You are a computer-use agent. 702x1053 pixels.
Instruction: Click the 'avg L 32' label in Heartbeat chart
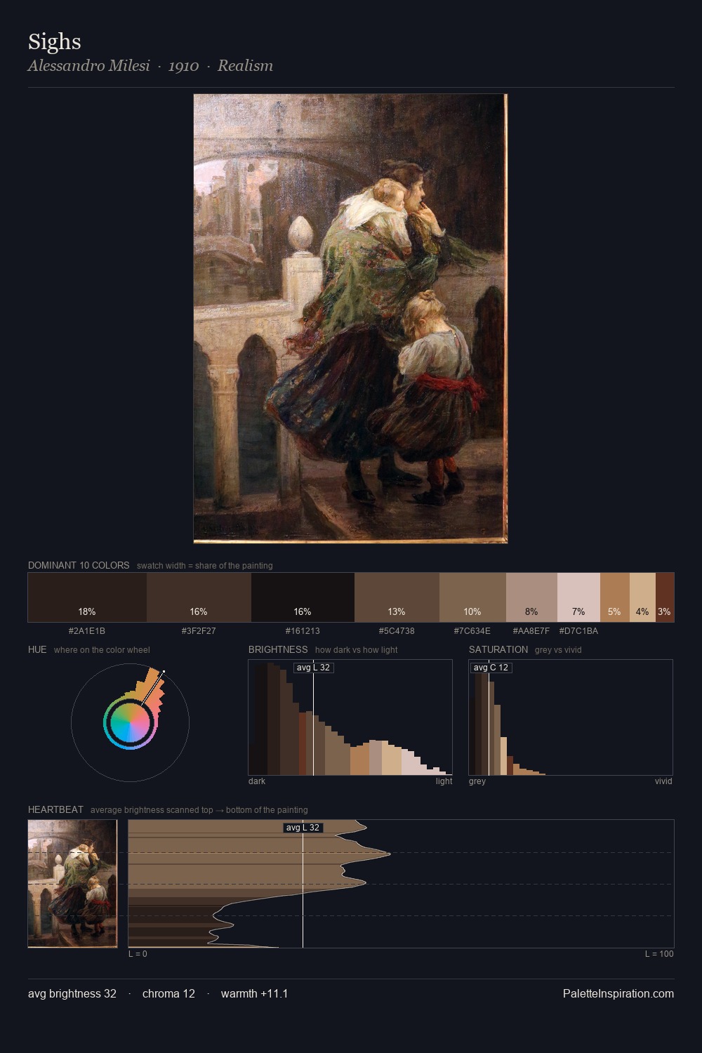[303, 828]
